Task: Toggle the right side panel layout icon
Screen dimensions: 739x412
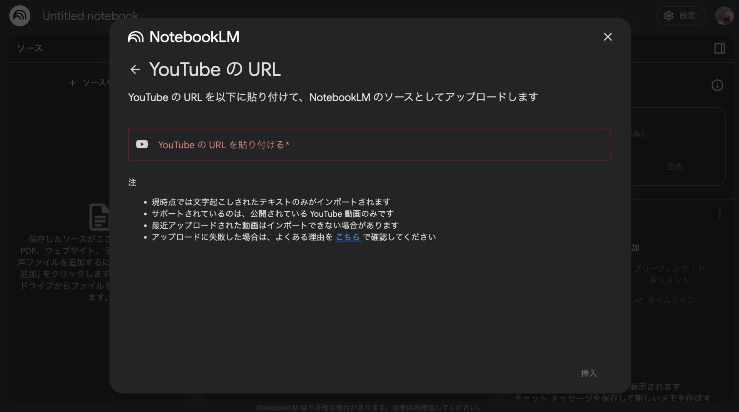Action: 719,49
